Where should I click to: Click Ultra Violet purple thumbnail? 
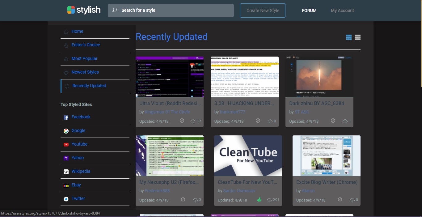click(170, 77)
